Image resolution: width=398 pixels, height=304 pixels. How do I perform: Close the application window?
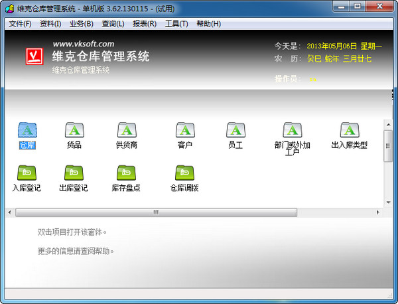[379, 7]
